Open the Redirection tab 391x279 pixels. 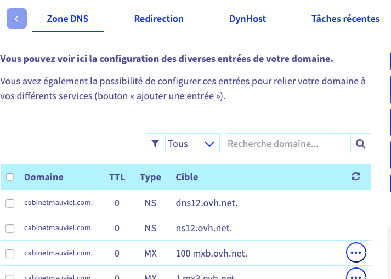[x=159, y=19]
